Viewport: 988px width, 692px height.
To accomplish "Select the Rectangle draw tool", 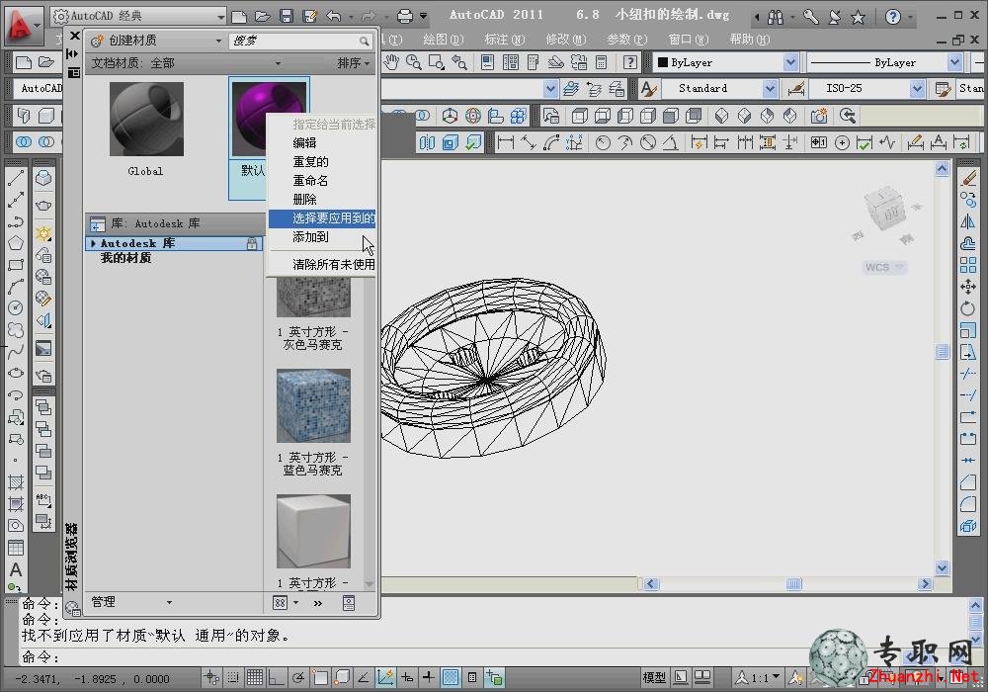I will (16, 265).
